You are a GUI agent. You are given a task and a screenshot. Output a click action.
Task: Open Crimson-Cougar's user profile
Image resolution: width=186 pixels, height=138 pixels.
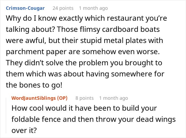[25, 8]
